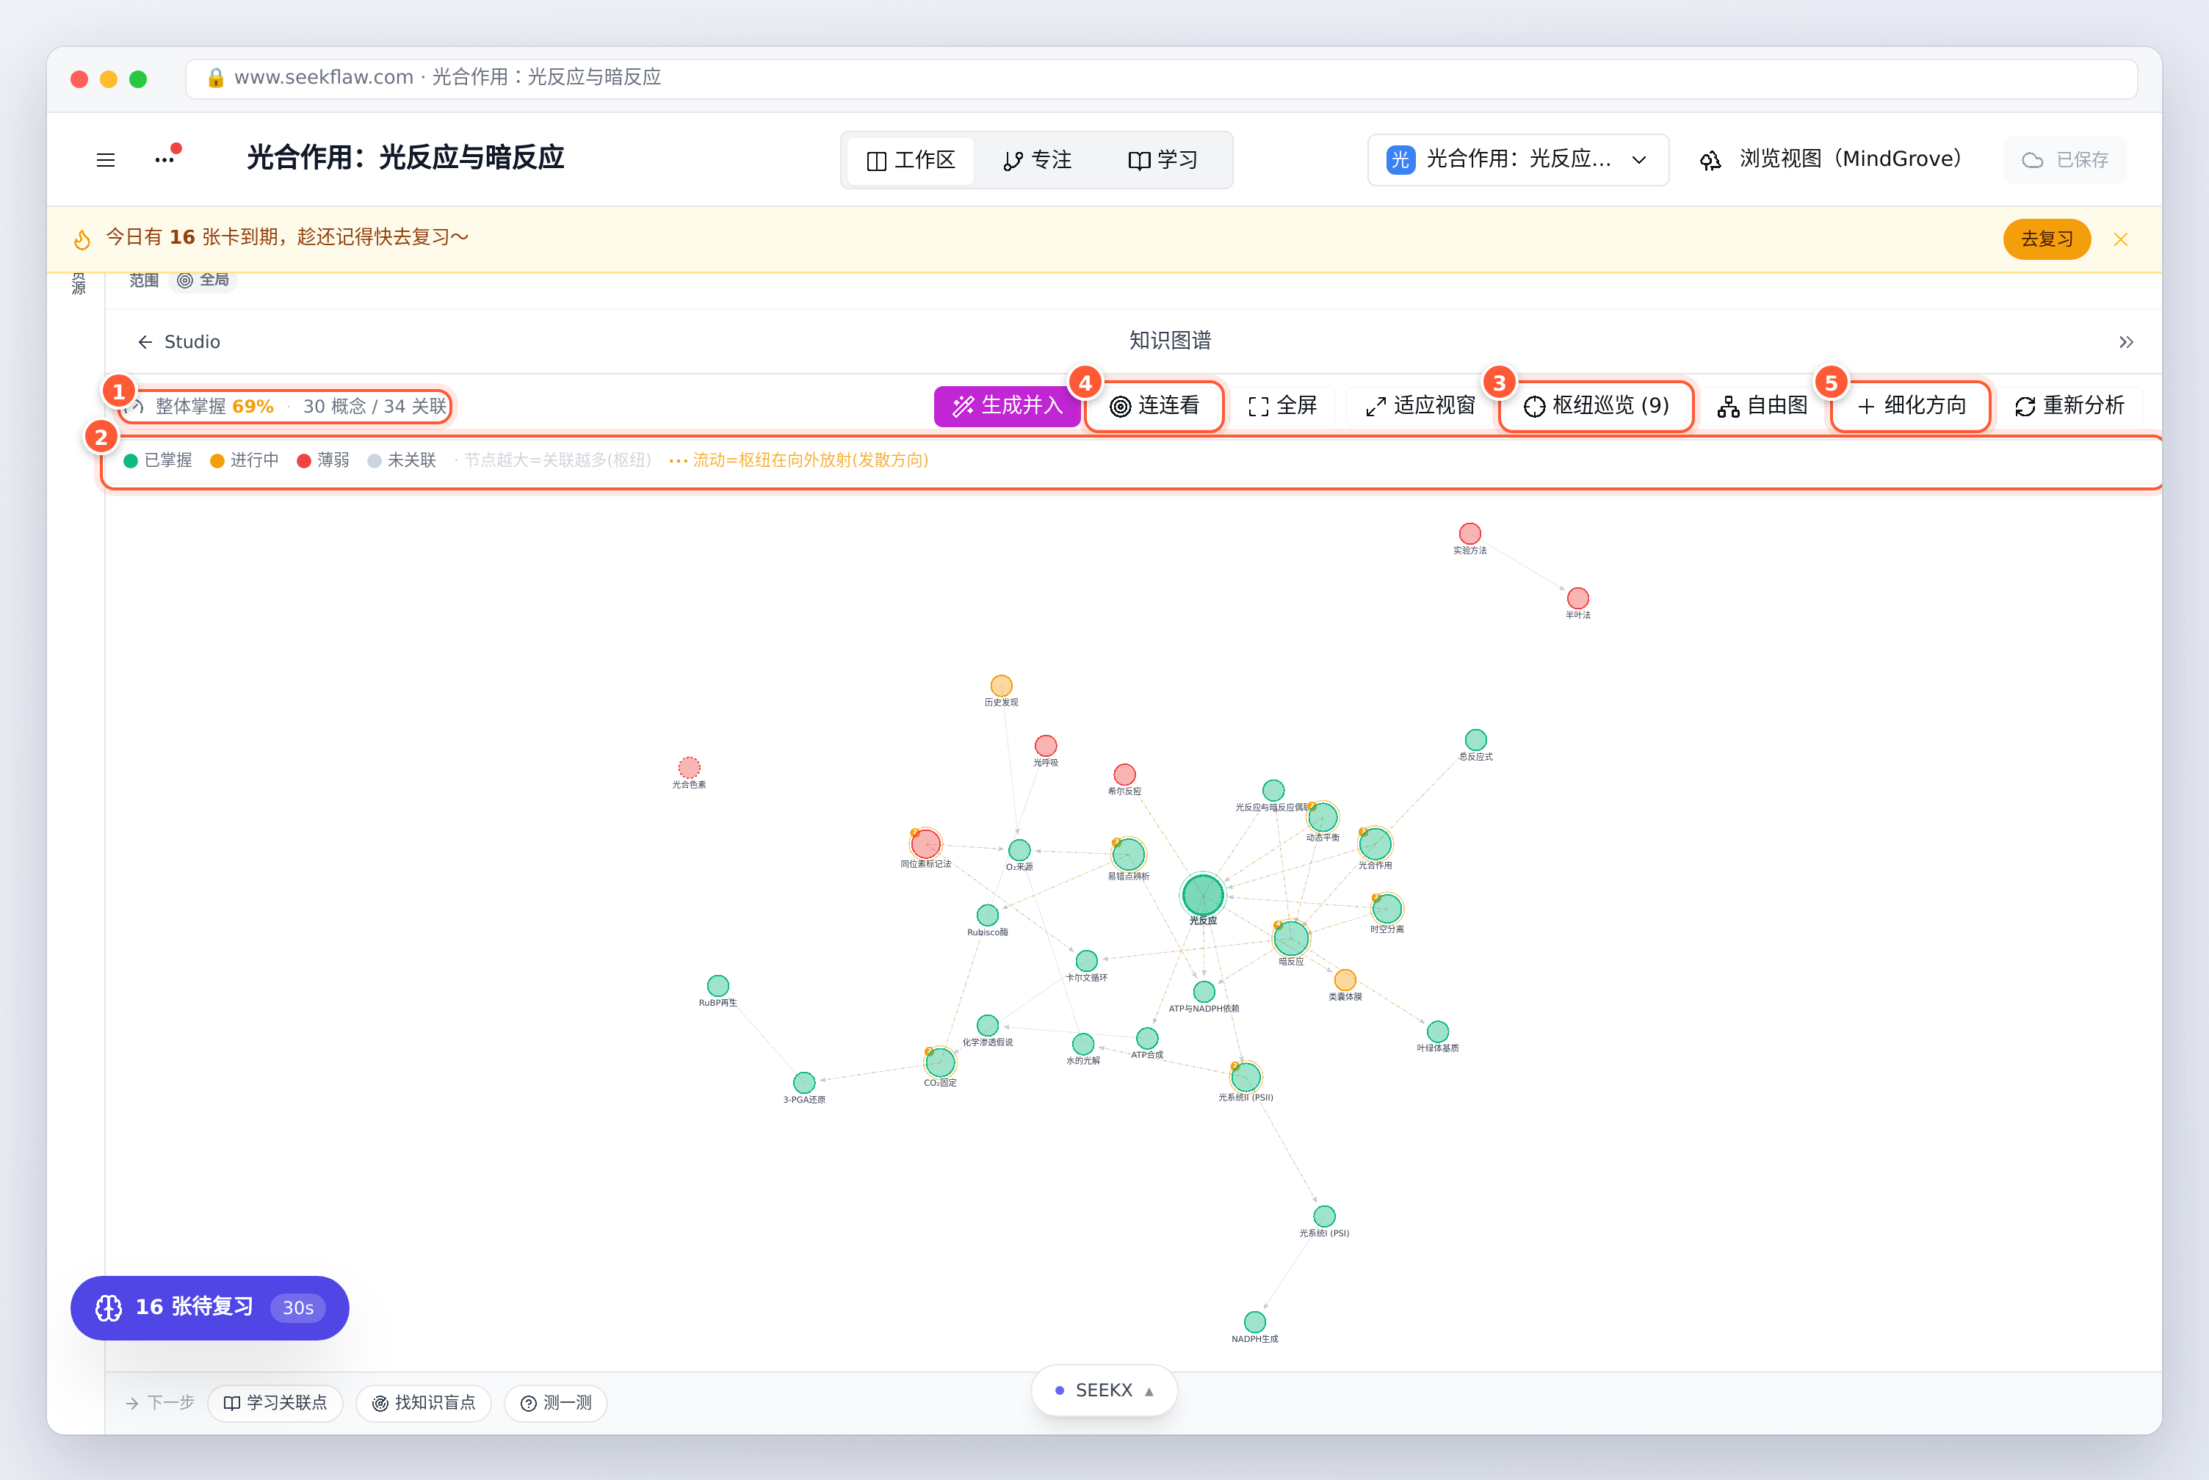2209x1480 pixels.
Task: Select the 类囊体膜 orange node
Action: (1345, 980)
